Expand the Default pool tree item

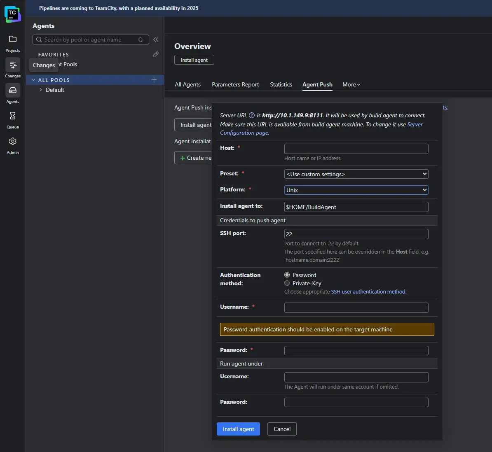(41, 90)
